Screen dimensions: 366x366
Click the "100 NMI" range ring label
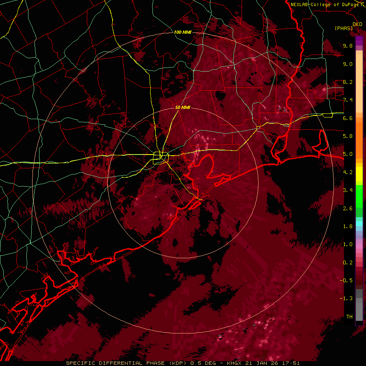point(183,32)
